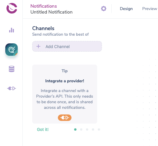Click the Add Channel button
This screenshot has height=146, width=158.
point(67,46)
